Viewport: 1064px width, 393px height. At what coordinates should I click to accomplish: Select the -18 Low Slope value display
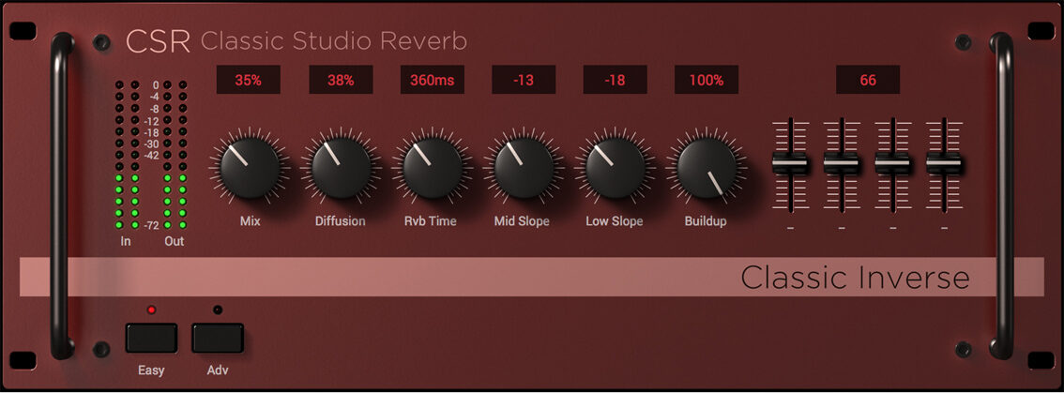pyautogui.click(x=615, y=80)
